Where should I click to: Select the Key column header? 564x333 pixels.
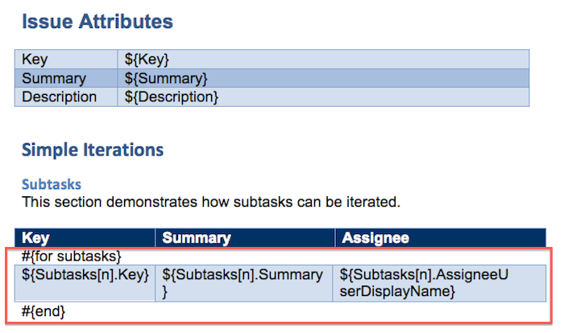coord(85,238)
